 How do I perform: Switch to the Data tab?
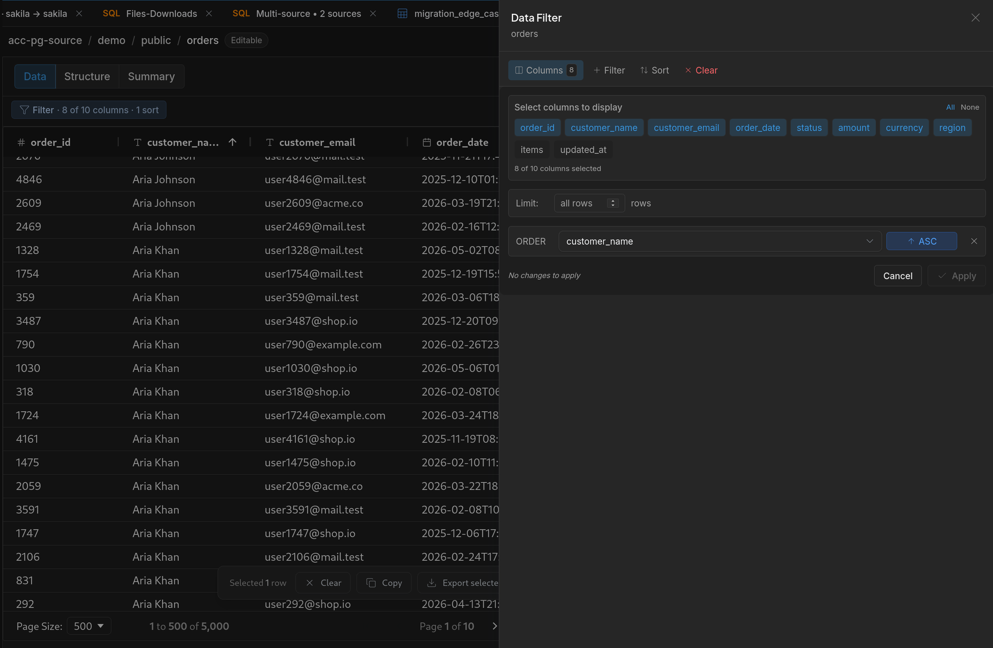point(35,76)
